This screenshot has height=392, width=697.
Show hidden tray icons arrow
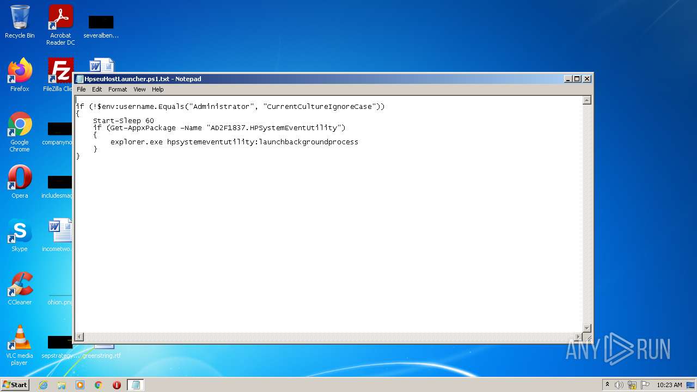[x=607, y=385]
